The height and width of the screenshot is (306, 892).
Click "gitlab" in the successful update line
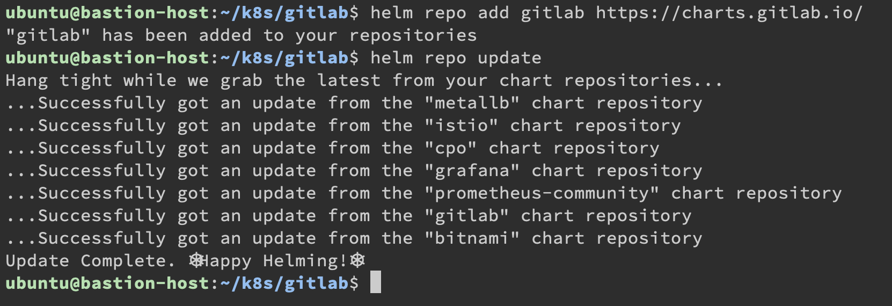click(x=466, y=216)
